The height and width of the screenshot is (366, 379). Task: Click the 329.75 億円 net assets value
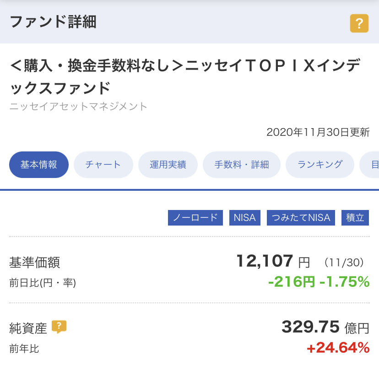(x=325, y=327)
